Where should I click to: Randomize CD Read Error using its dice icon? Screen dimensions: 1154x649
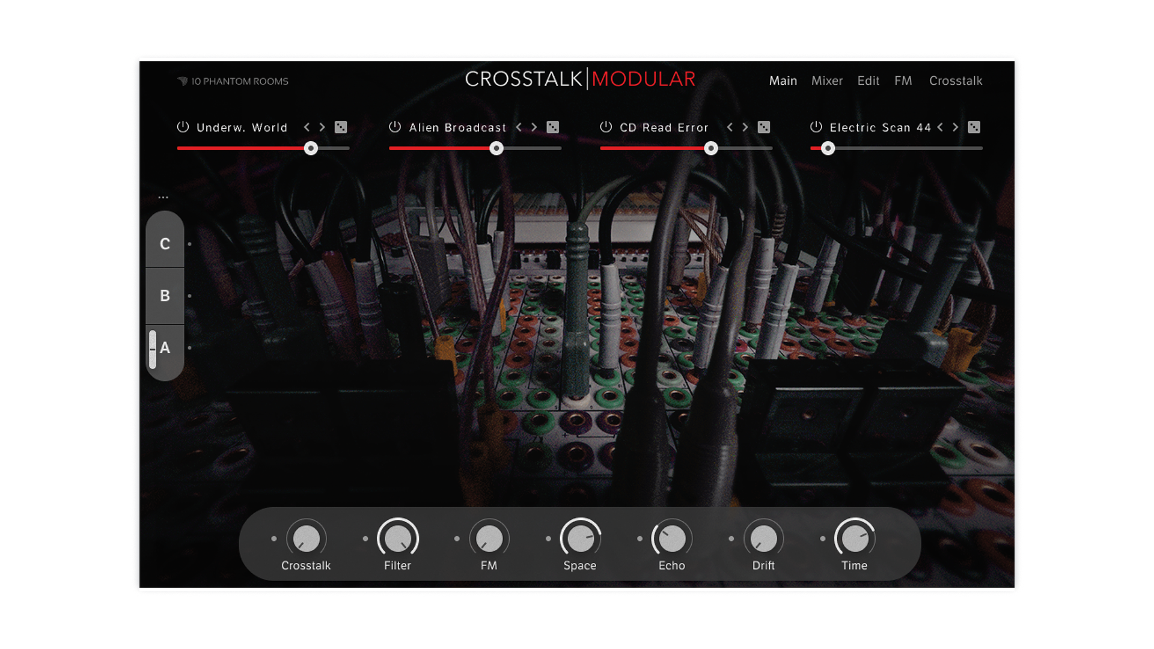click(x=763, y=127)
